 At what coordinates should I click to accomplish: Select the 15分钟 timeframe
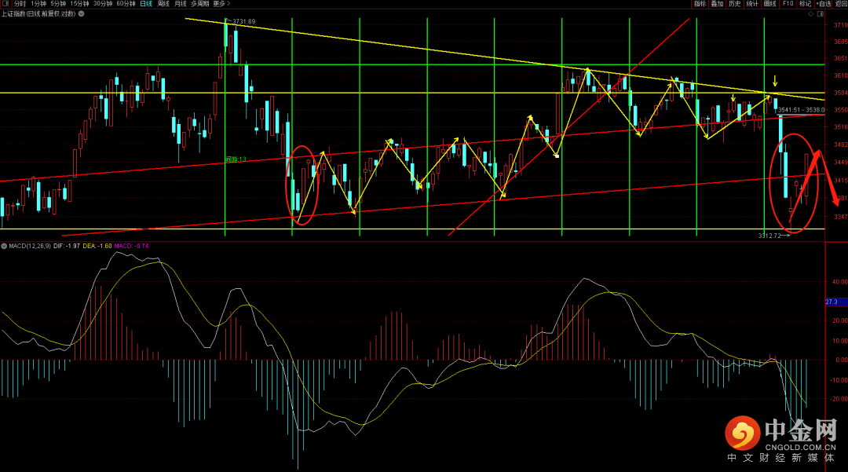79,4
